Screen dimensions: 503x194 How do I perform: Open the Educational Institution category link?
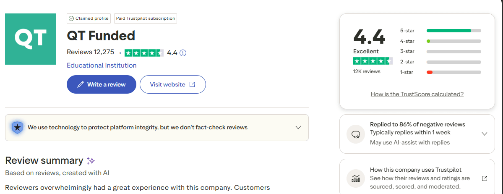pyautogui.click(x=102, y=66)
